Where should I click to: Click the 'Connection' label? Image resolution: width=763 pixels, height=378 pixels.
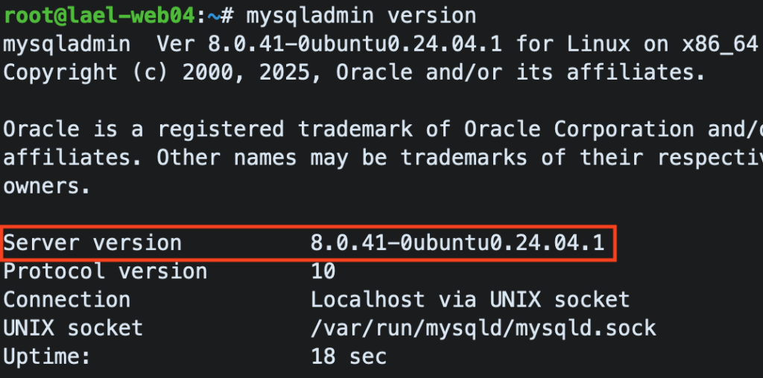click(66, 300)
